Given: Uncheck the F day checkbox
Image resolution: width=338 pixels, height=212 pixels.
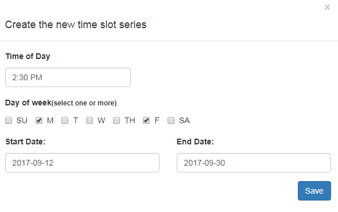Looking at the screenshot, I should (146, 120).
